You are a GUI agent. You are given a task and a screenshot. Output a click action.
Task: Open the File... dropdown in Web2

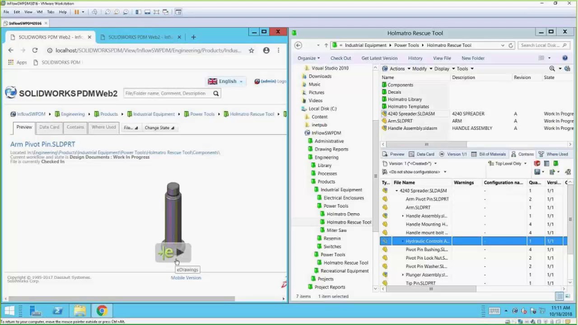tap(131, 128)
